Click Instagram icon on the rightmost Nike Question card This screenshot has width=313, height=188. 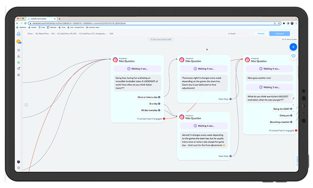click(x=247, y=60)
